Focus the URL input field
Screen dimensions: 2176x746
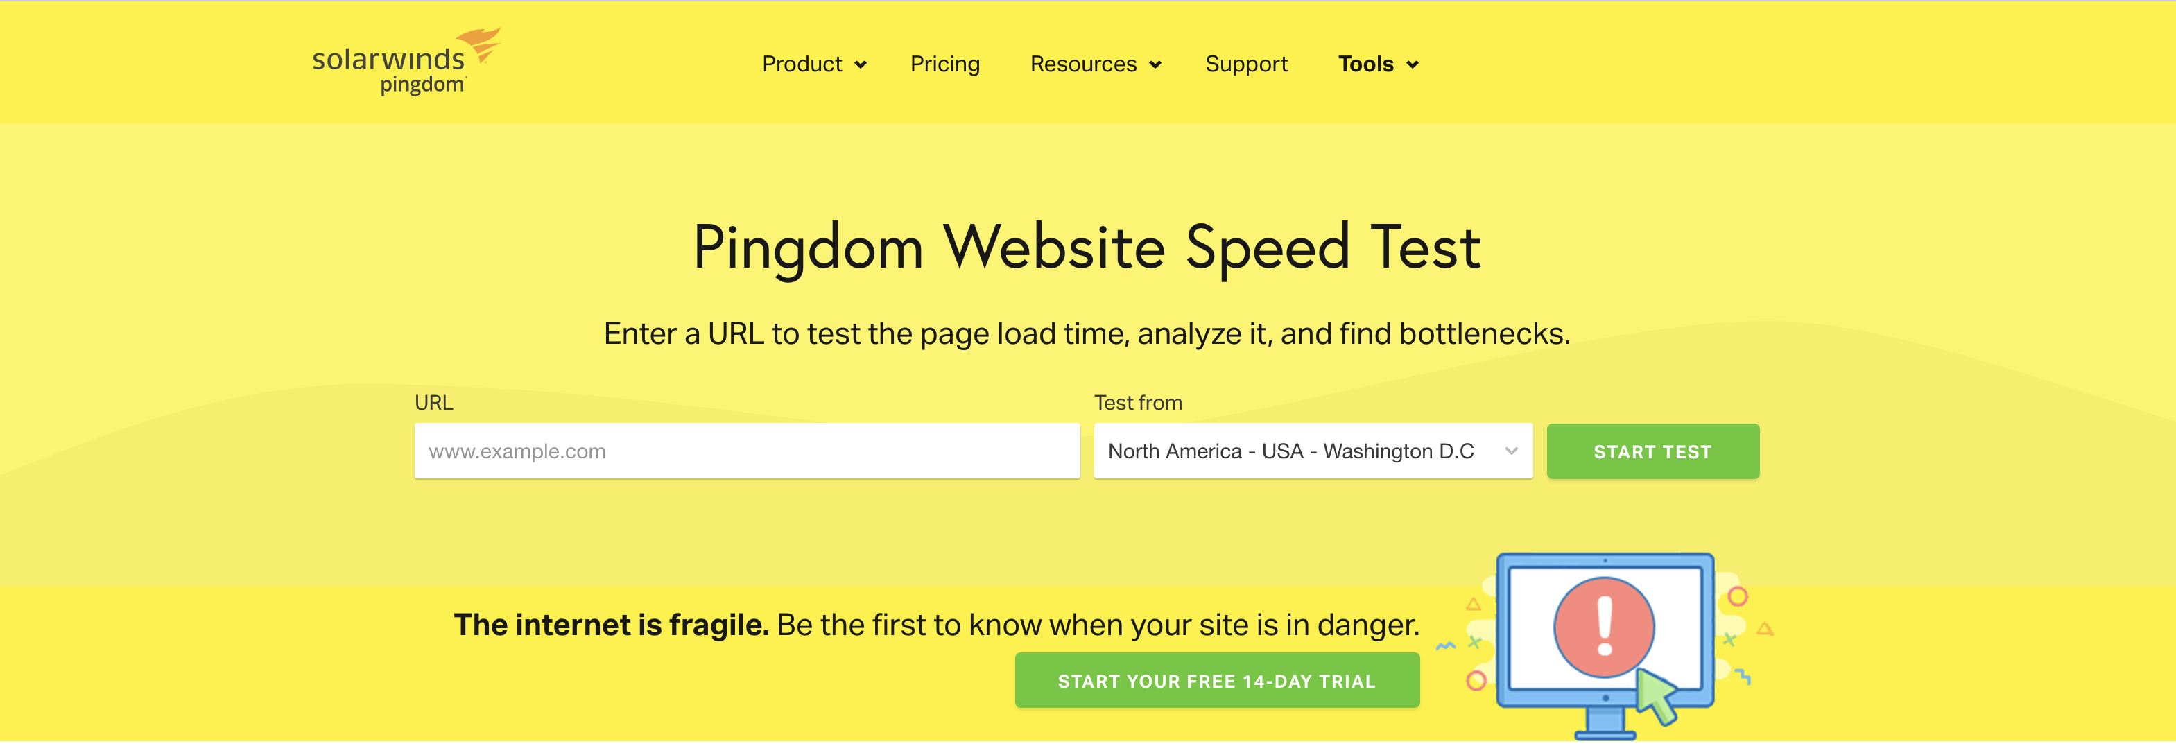point(747,451)
